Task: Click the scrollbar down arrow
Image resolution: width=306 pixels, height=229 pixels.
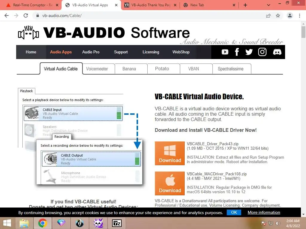Action: (x=303, y=214)
